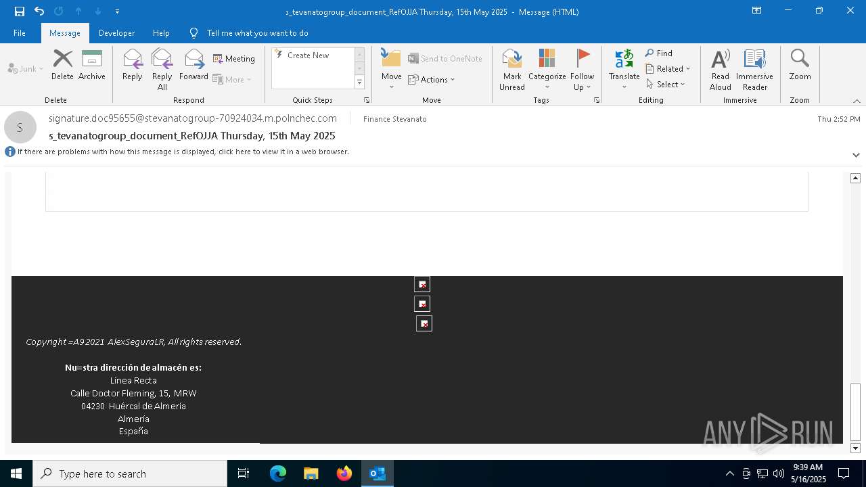Click the Calle Doctor Fleming address line
Image resolution: width=866 pixels, height=487 pixels.
point(133,393)
